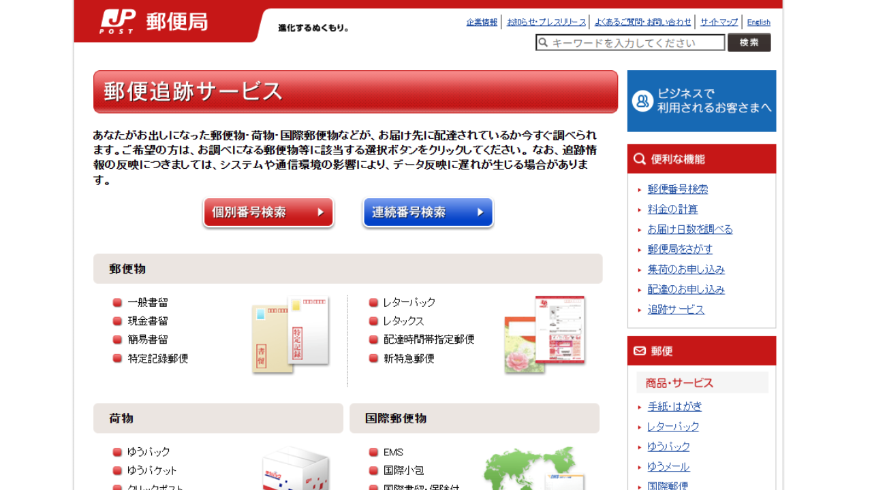Click the Yu-Pack box image
Screen dimensions: 872x490
point(295,468)
